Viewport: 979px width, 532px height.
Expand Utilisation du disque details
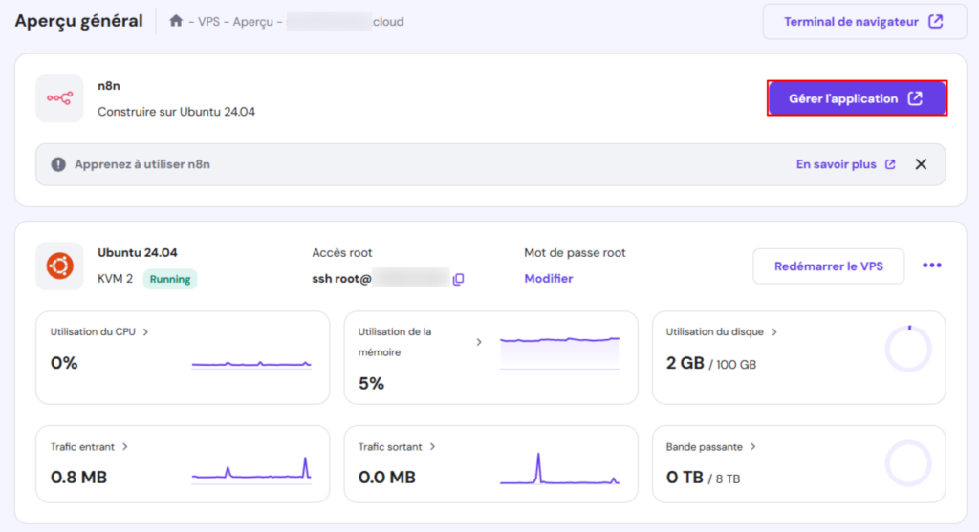coord(774,332)
